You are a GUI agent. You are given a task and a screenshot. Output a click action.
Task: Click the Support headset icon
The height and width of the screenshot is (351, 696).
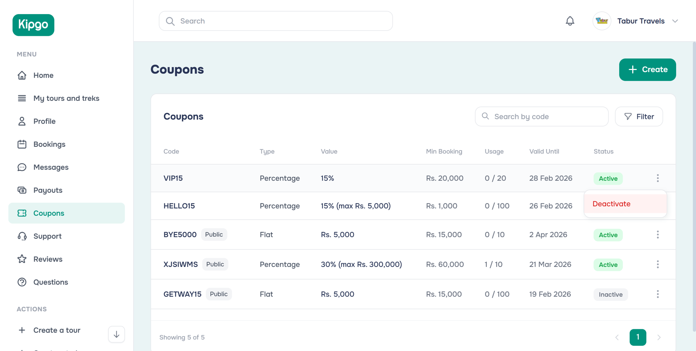pos(22,236)
